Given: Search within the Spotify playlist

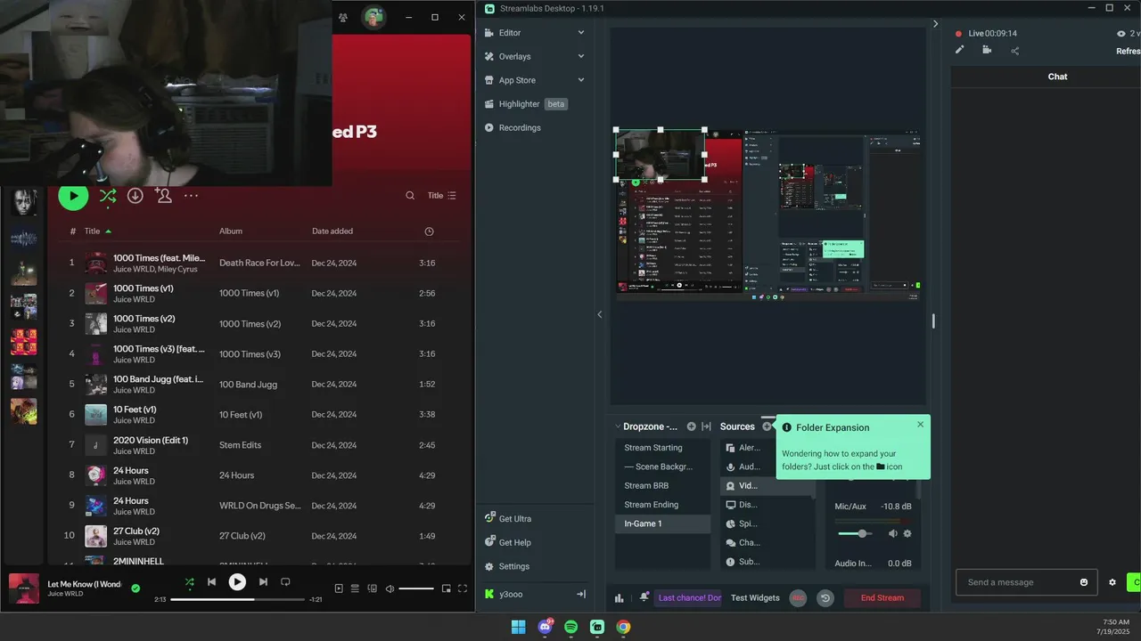Looking at the screenshot, I should pyautogui.click(x=410, y=196).
